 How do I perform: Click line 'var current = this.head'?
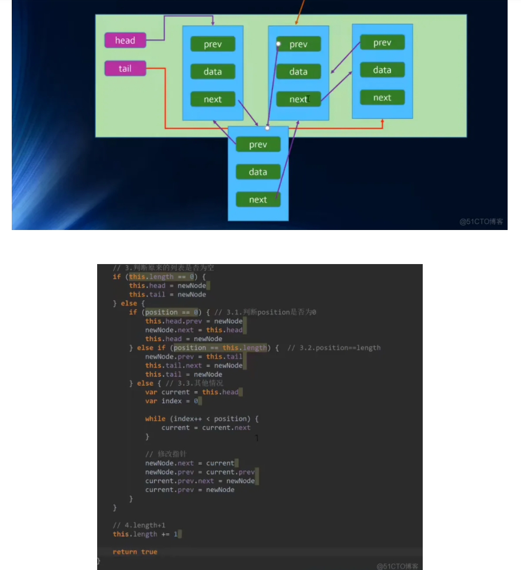pos(192,392)
